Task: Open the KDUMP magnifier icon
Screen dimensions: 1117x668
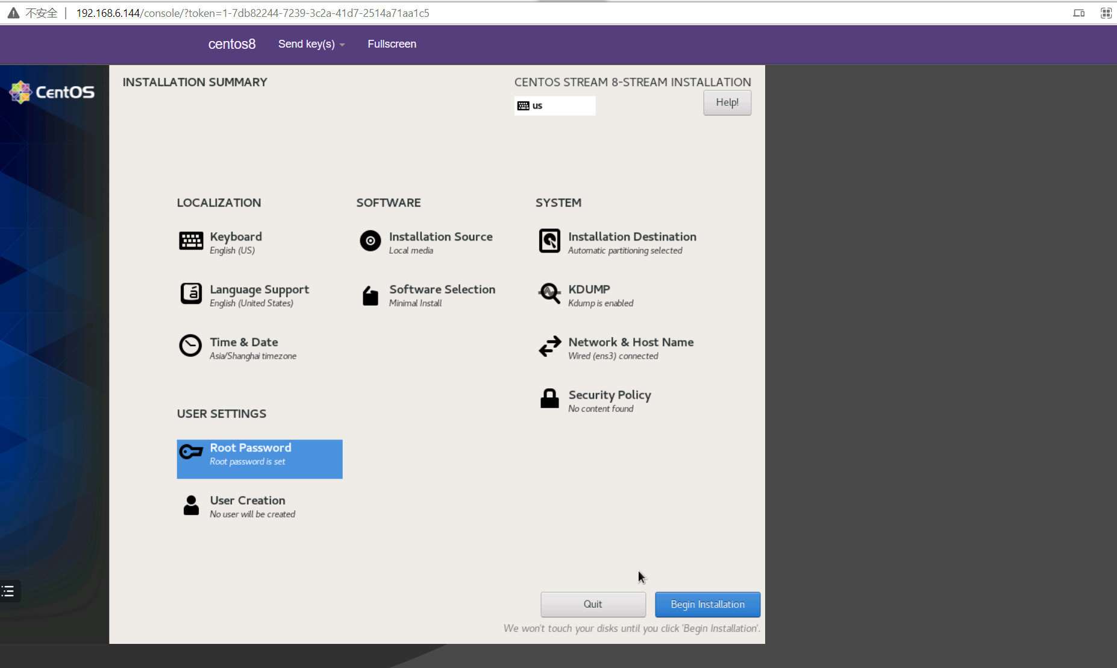Action: tap(549, 294)
